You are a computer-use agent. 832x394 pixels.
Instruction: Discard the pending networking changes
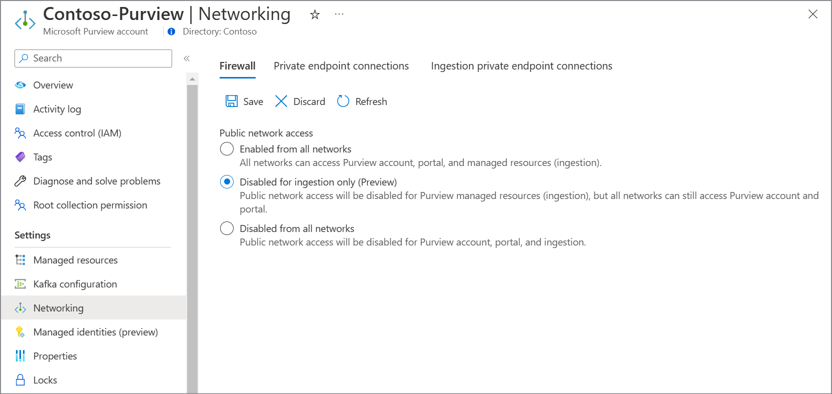[x=300, y=101]
